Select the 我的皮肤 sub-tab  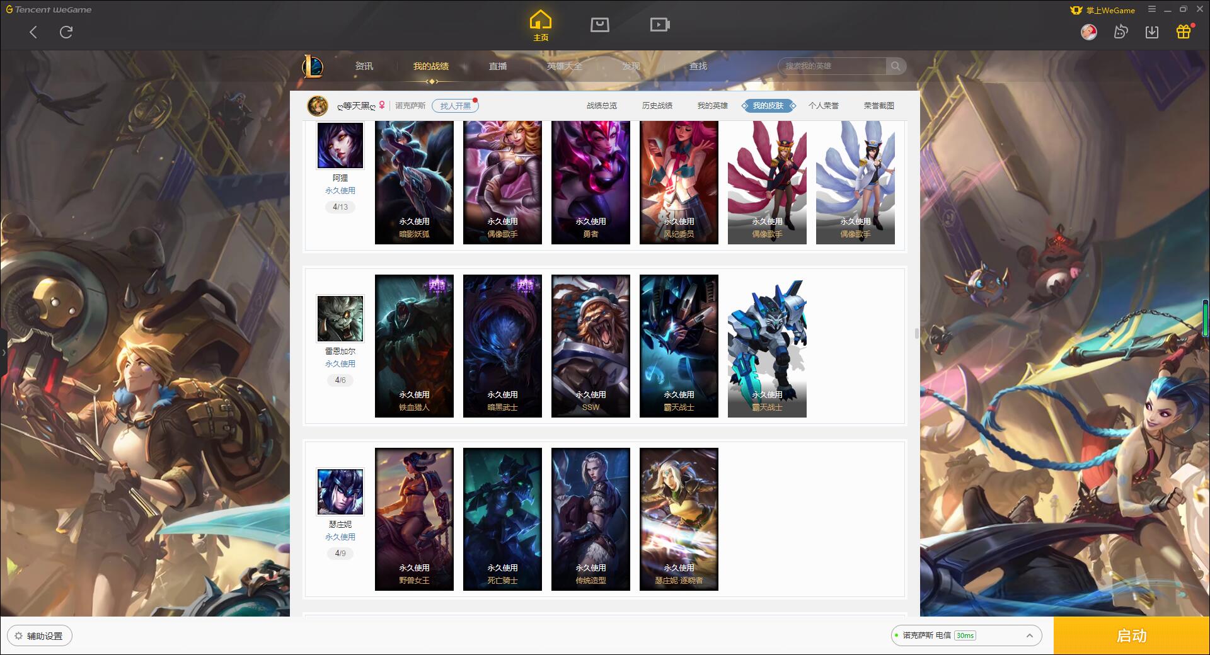pyautogui.click(x=768, y=106)
